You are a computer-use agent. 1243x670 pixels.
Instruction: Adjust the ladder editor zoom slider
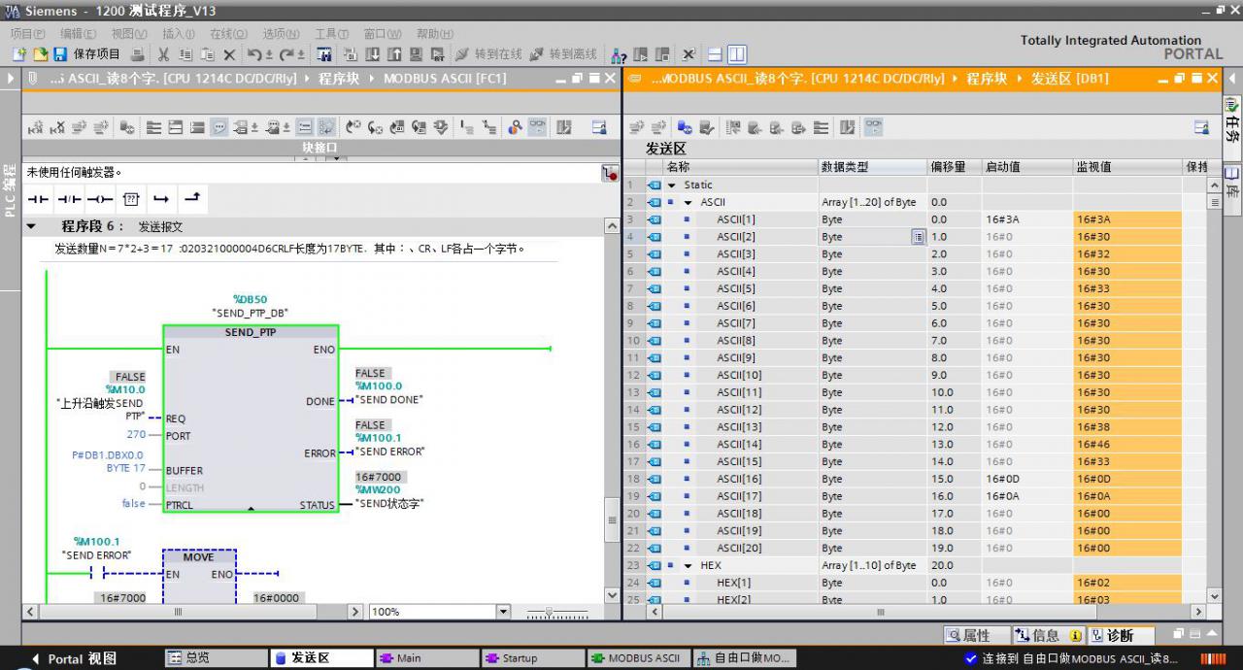tap(550, 613)
